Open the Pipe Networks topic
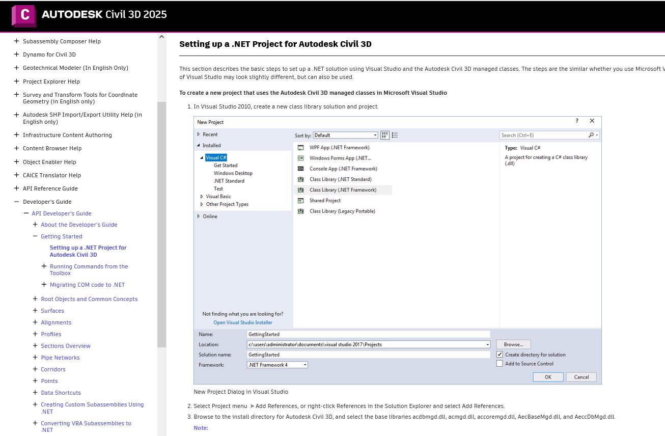The width and height of the screenshot is (665, 436). click(60, 358)
